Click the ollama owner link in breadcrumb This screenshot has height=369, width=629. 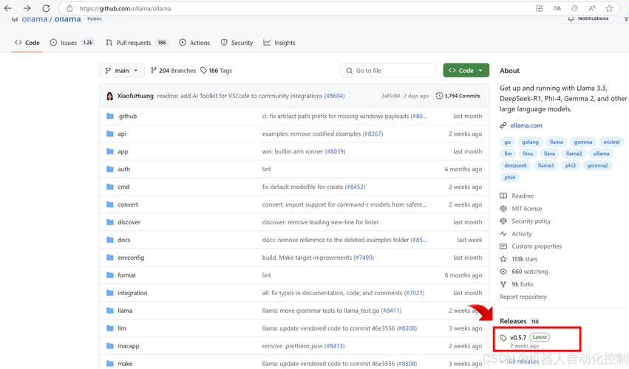(34, 19)
